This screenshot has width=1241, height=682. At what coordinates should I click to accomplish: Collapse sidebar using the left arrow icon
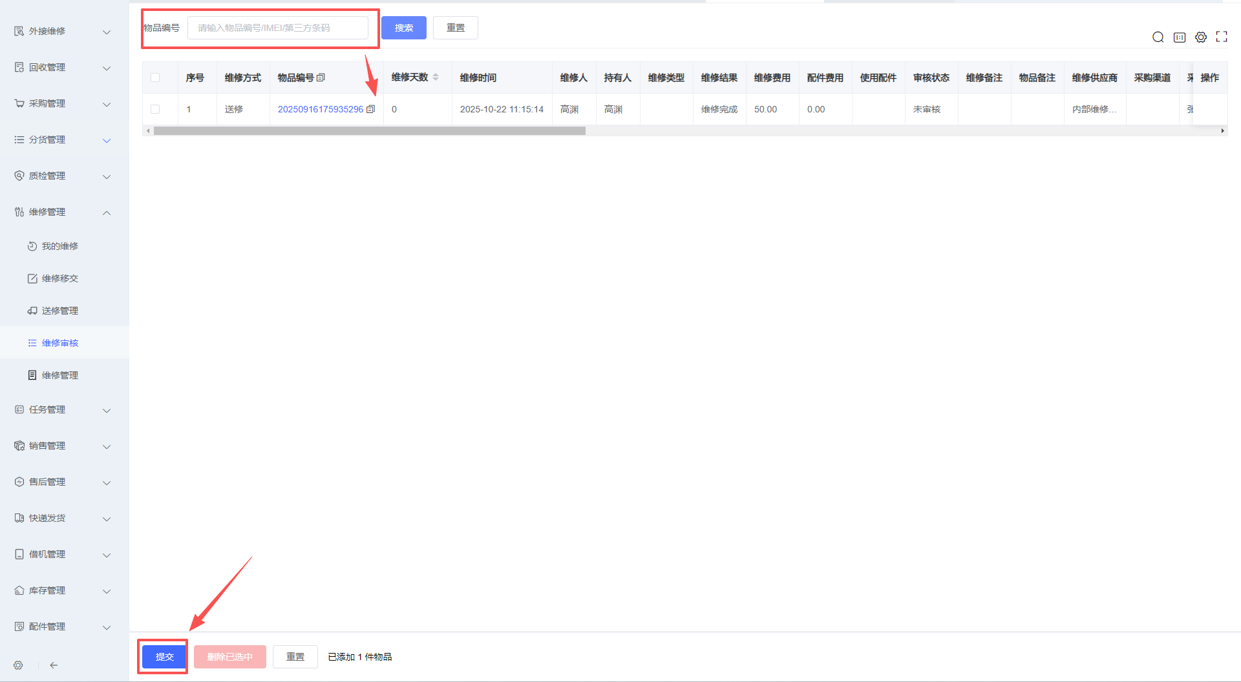tap(54, 665)
